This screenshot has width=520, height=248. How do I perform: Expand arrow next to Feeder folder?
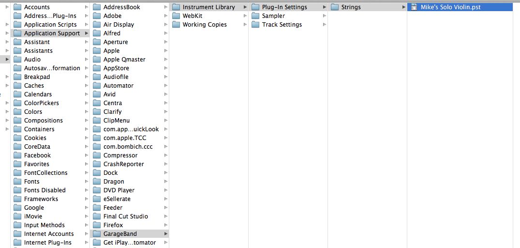166,207
